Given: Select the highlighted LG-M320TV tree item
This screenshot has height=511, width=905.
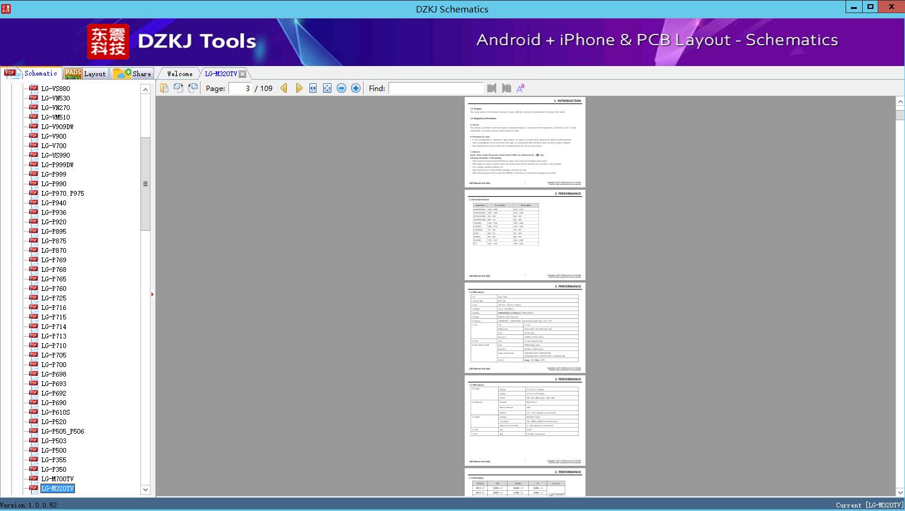Looking at the screenshot, I should [x=57, y=488].
